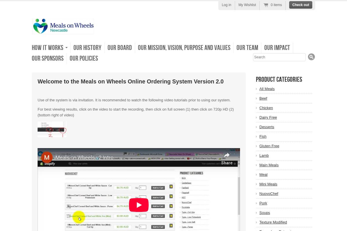Browse the Gluten Free category
This screenshot has height=231, width=347.
(269, 146)
